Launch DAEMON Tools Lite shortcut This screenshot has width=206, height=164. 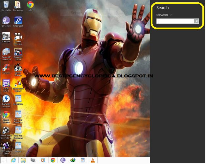pyautogui.click(x=6, y=101)
